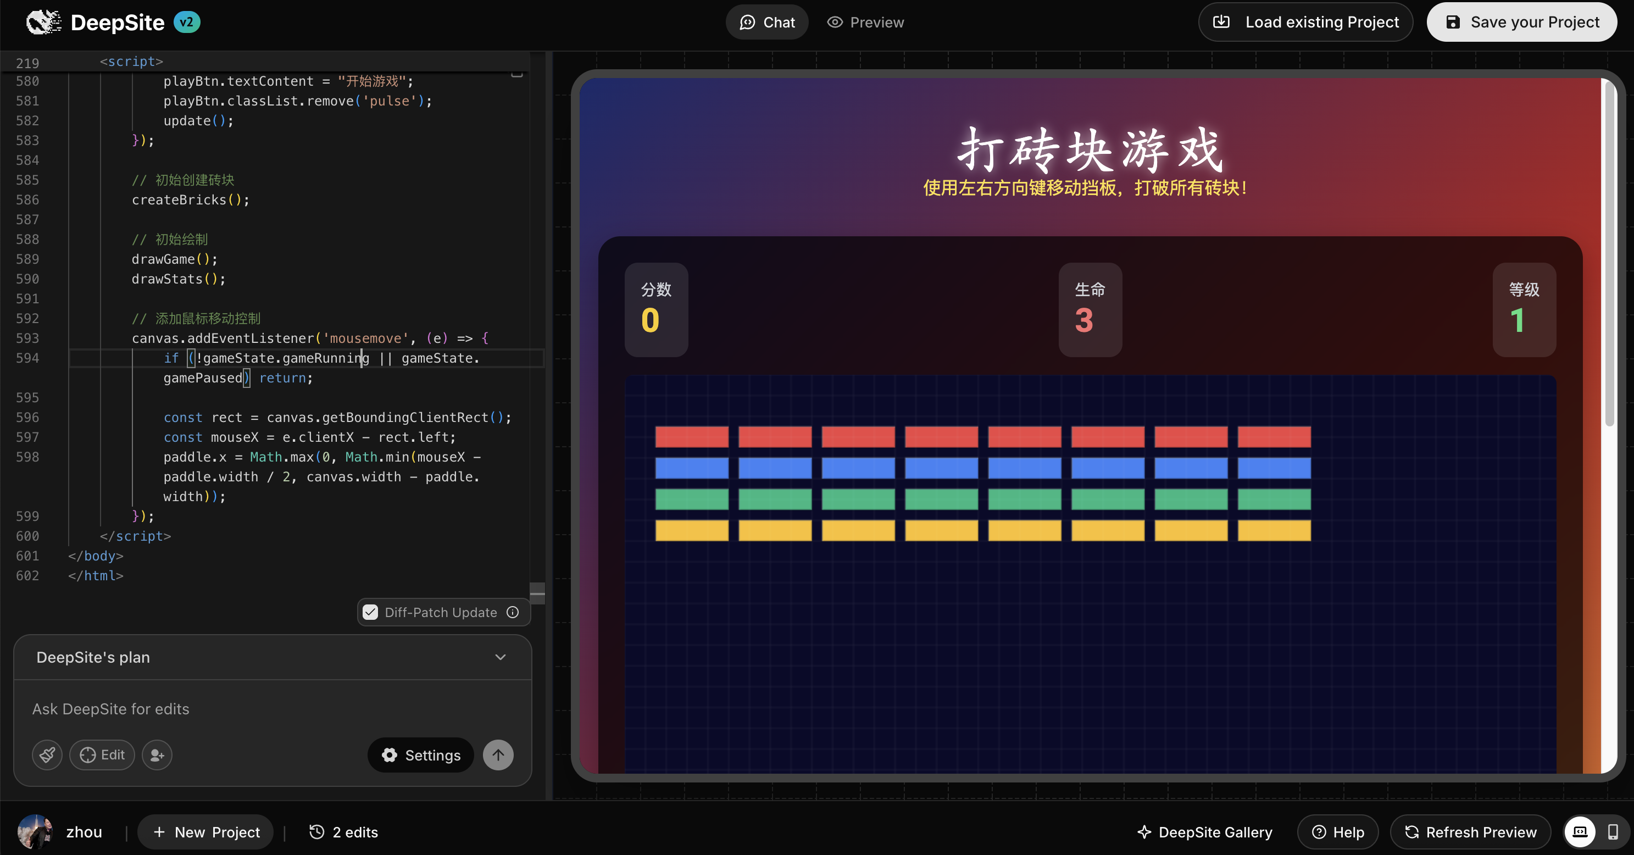Click Load existing Project button
Viewport: 1634px width, 855px height.
click(x=1305, y=22)
